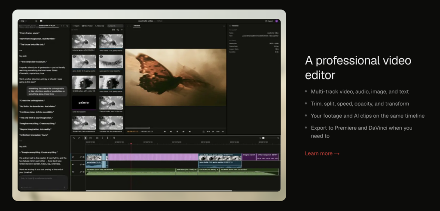Select the palmier logo thumbnail
This screenshot has width=440, height=211.
tap(84, 103)
